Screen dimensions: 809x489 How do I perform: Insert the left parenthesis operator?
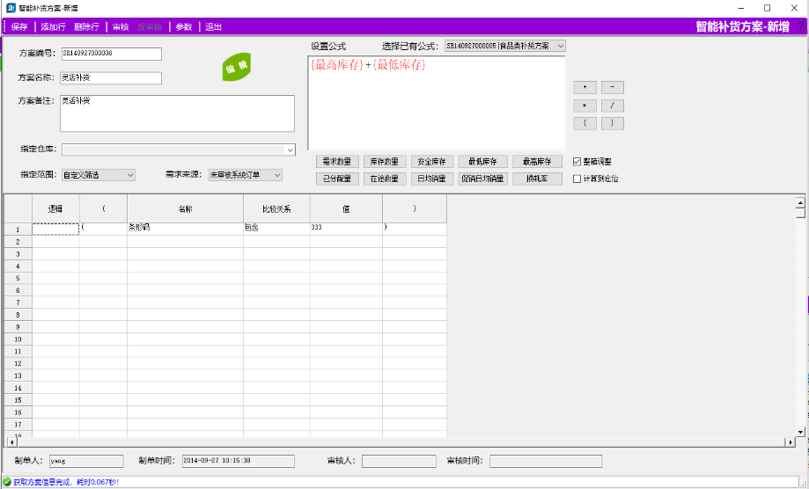(585, 124)
